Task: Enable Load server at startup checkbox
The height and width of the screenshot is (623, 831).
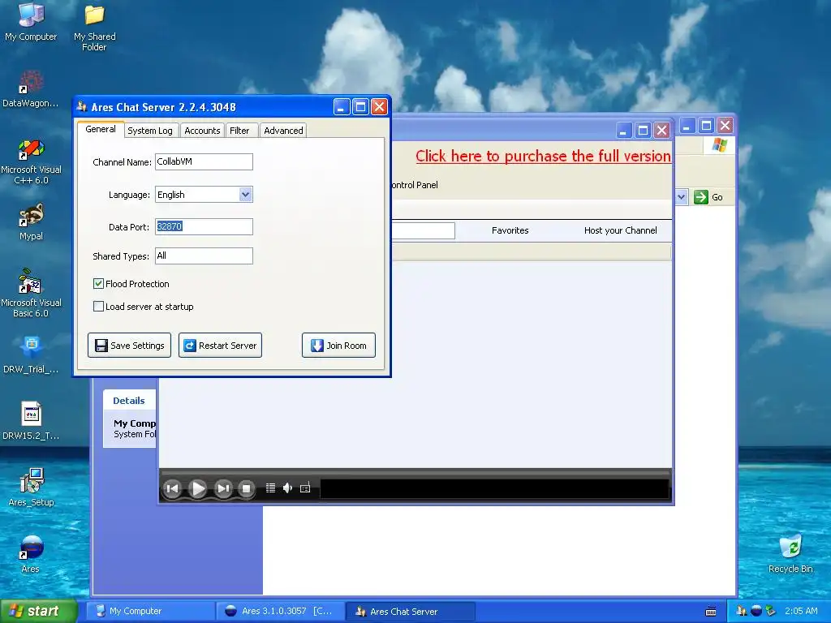Action: pos(98,306)
